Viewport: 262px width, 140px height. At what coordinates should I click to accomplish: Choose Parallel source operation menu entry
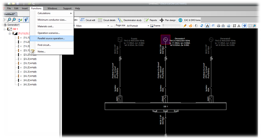(52, 38)
